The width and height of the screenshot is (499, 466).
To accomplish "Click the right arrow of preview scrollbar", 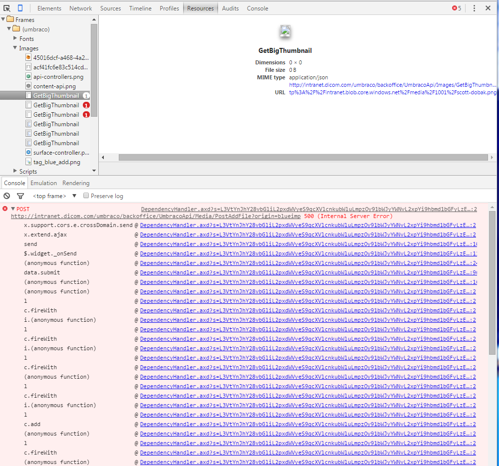I will coord(492,158).
